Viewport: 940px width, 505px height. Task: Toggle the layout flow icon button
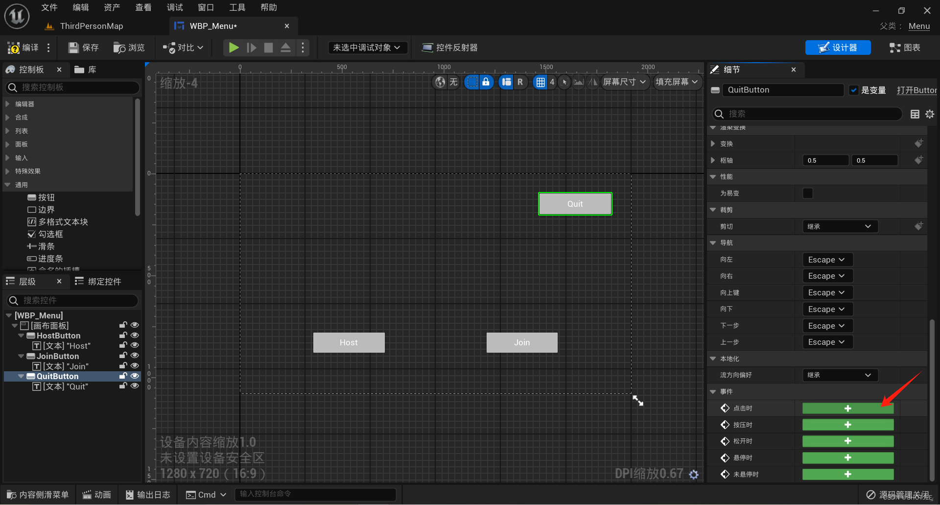point(506,82)
